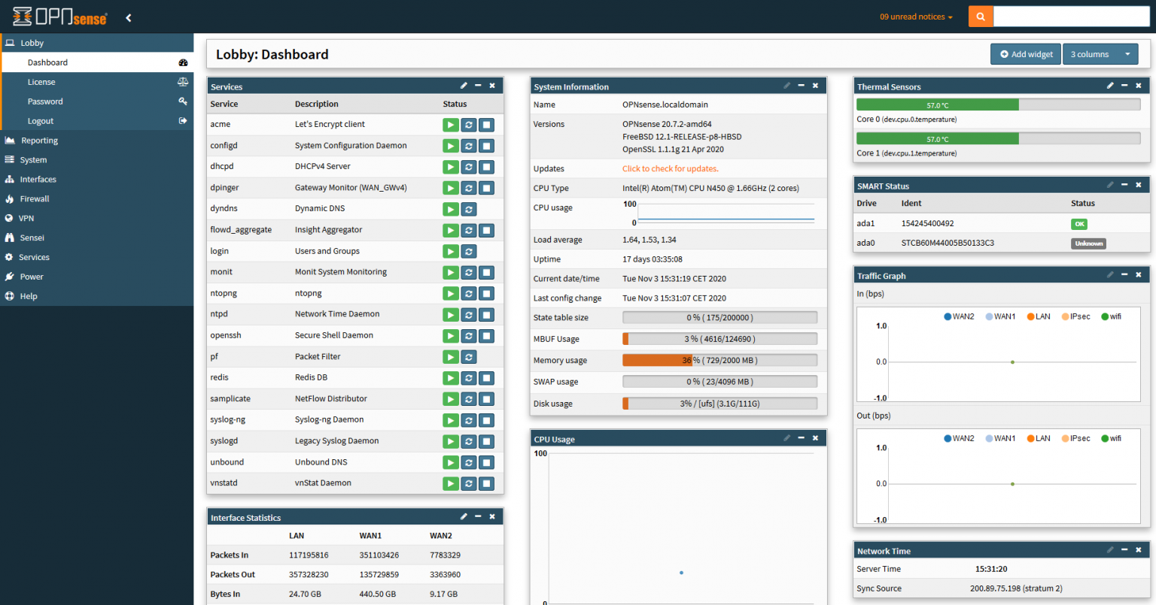Click the Add widget button
This screenshot has height=605, width=1156.
(x=1026, y=54)
